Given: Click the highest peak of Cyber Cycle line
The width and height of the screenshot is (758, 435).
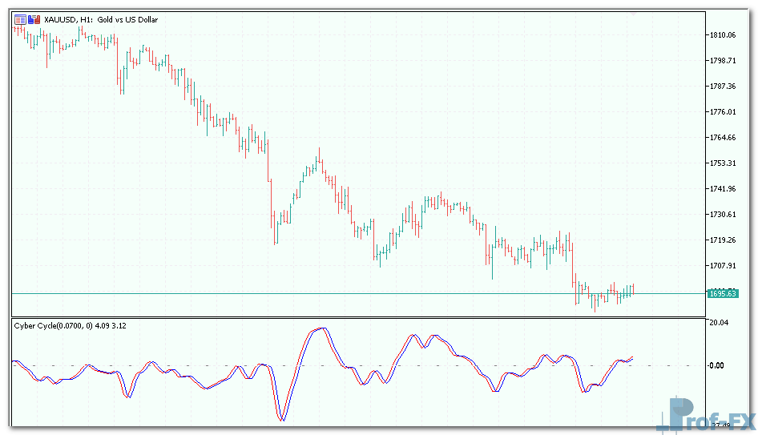Looking at the screenshot, I should click(x=321, y=328).
